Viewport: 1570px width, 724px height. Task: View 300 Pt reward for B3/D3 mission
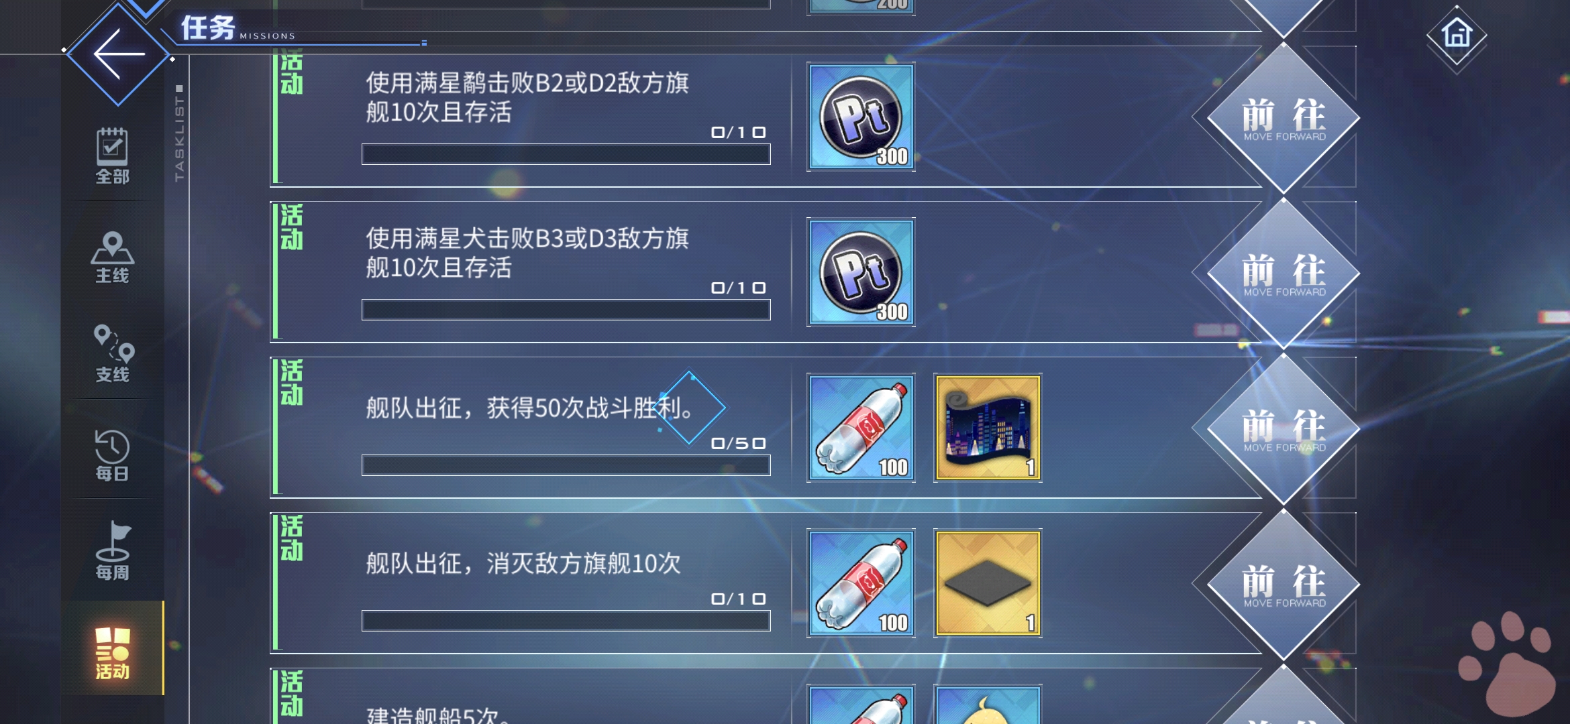click(861, 273)
